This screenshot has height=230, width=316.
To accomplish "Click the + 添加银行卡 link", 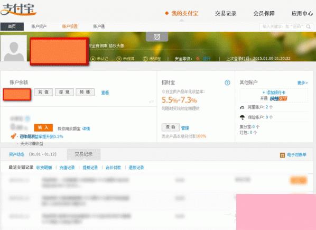I will (274, 93).
